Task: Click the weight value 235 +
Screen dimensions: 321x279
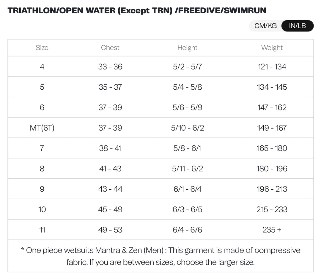Action: tap(272, 229)
